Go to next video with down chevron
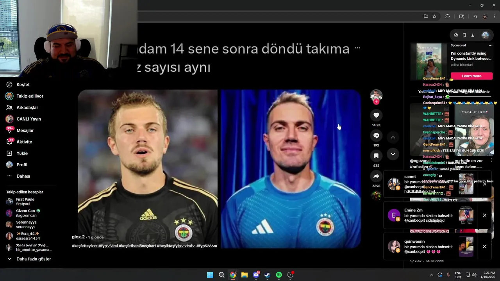500x281 pixels. point(393,154)
